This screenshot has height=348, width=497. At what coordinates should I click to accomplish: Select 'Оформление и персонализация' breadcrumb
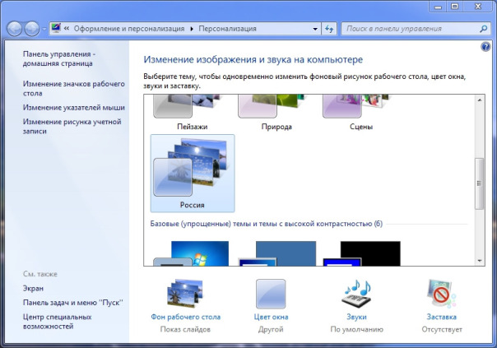(x=129, y=29)
